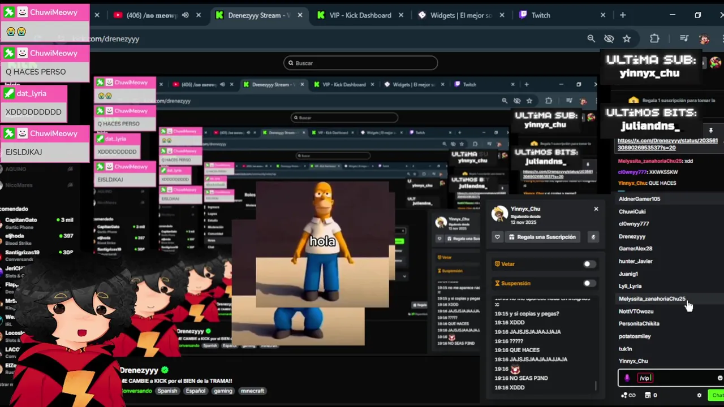Open the outermost browser extensions puzzle icon
The width and height of the screenshot is (724, 407).
[x=654, y=38]
